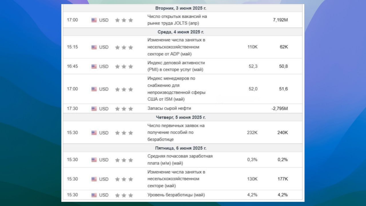The image size is (366, 206).
Task: Click previous value 7,192M
Action: 280,20
